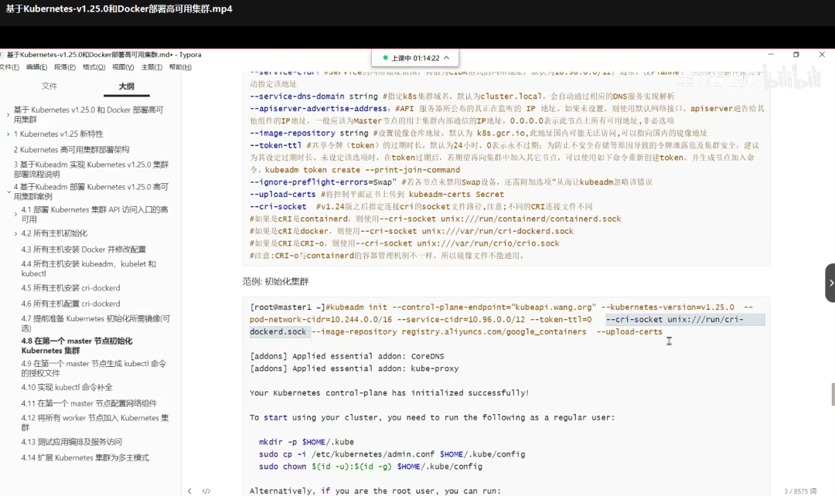Viewport: 835px width, 496px height.
Task: Open the 视图(V) menu
Action: pyautogui.click(x=123, y=67)
